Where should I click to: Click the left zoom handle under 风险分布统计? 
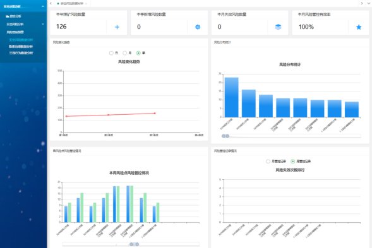pos(224,136)
